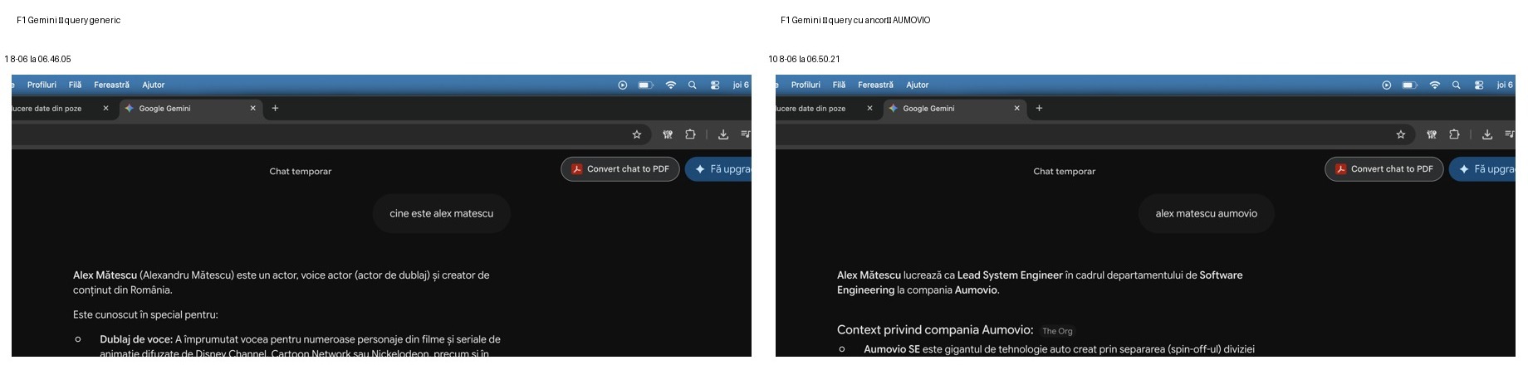1528x365 pixels.
Task: Click the extension icon left of the puzzle, left screenshot
Action: pyautogui.click(x=668, y=134)
